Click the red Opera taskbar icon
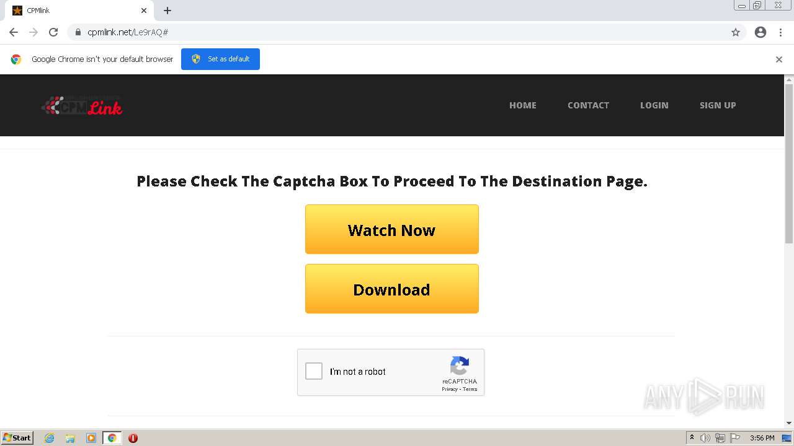Screen dimensions: 794x446 pos(133,438)
